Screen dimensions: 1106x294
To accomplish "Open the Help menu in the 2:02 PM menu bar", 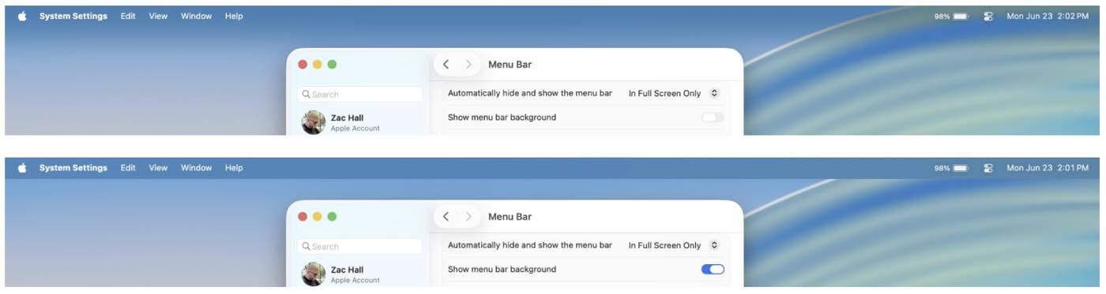I will click(234, 16).
